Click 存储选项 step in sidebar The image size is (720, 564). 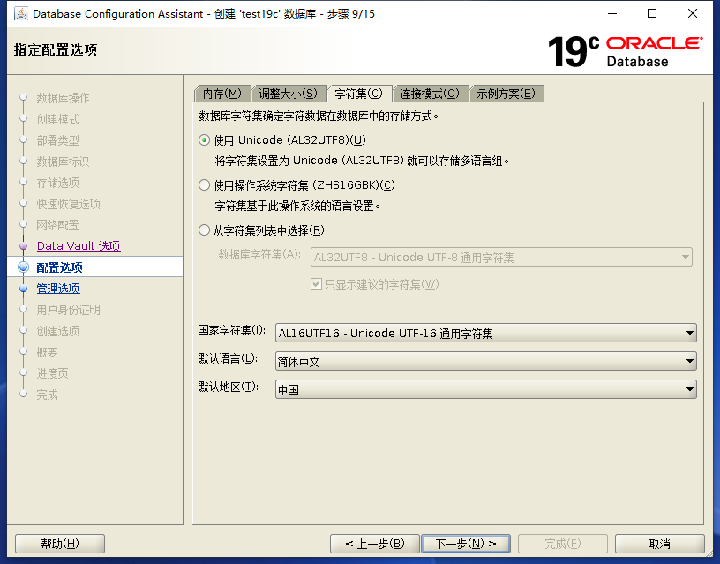point(58,183)
